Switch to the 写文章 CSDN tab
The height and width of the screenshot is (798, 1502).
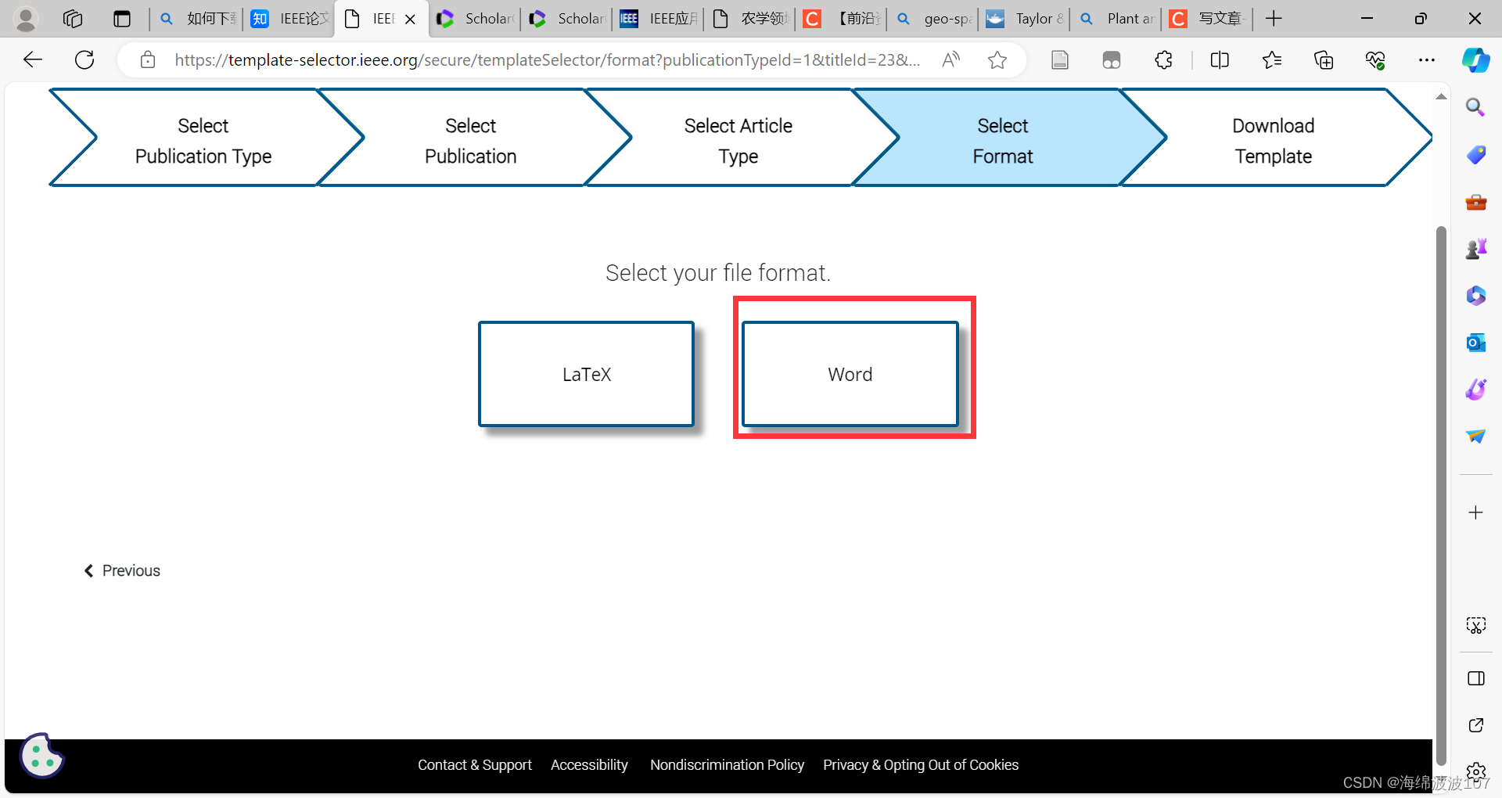1209,19
